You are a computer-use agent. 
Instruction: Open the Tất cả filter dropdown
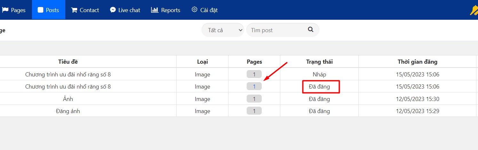coord(223,30)
